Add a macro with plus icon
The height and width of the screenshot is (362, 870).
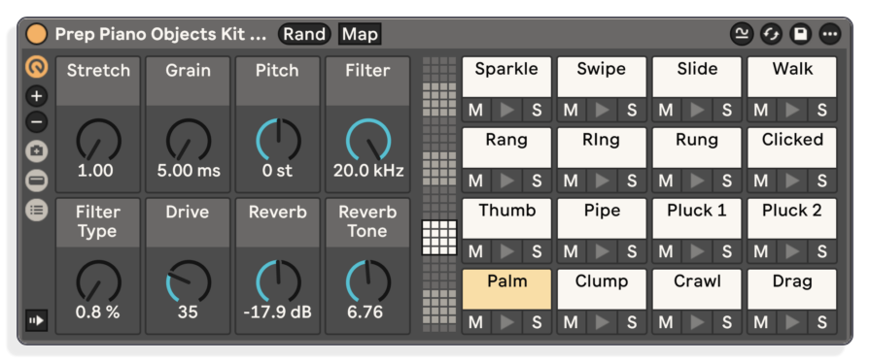pos(37,96)
